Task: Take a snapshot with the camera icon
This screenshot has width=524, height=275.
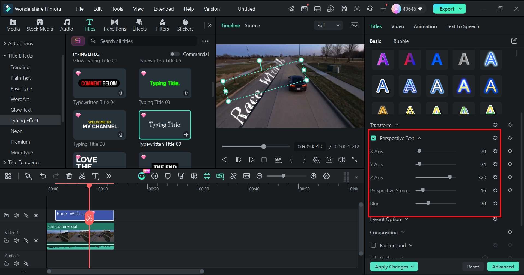Action: click(x=329, y=160)
